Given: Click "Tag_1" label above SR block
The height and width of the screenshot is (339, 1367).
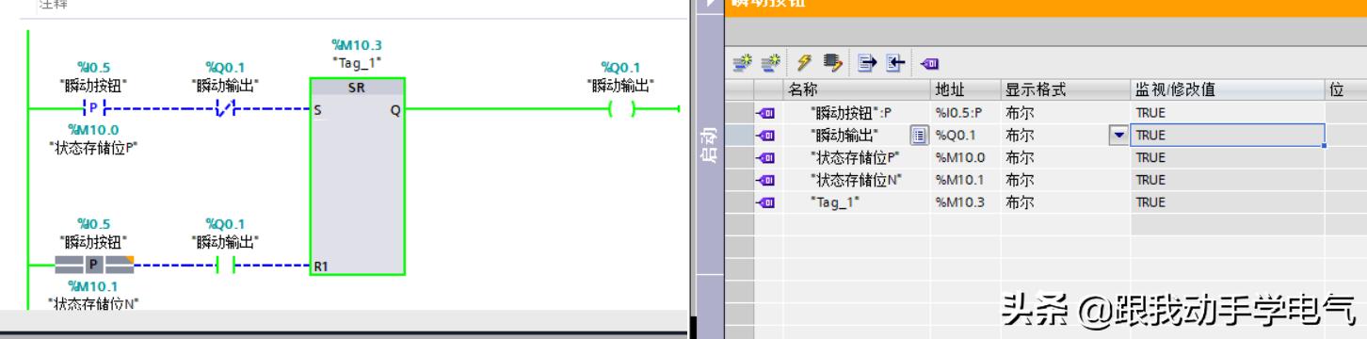Looking at the screenshot, I should point(357,62).
